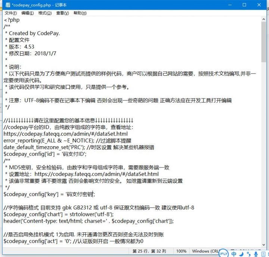Click the iFLY input method logo
Screen dimensions: 269x257
[223, 253]
